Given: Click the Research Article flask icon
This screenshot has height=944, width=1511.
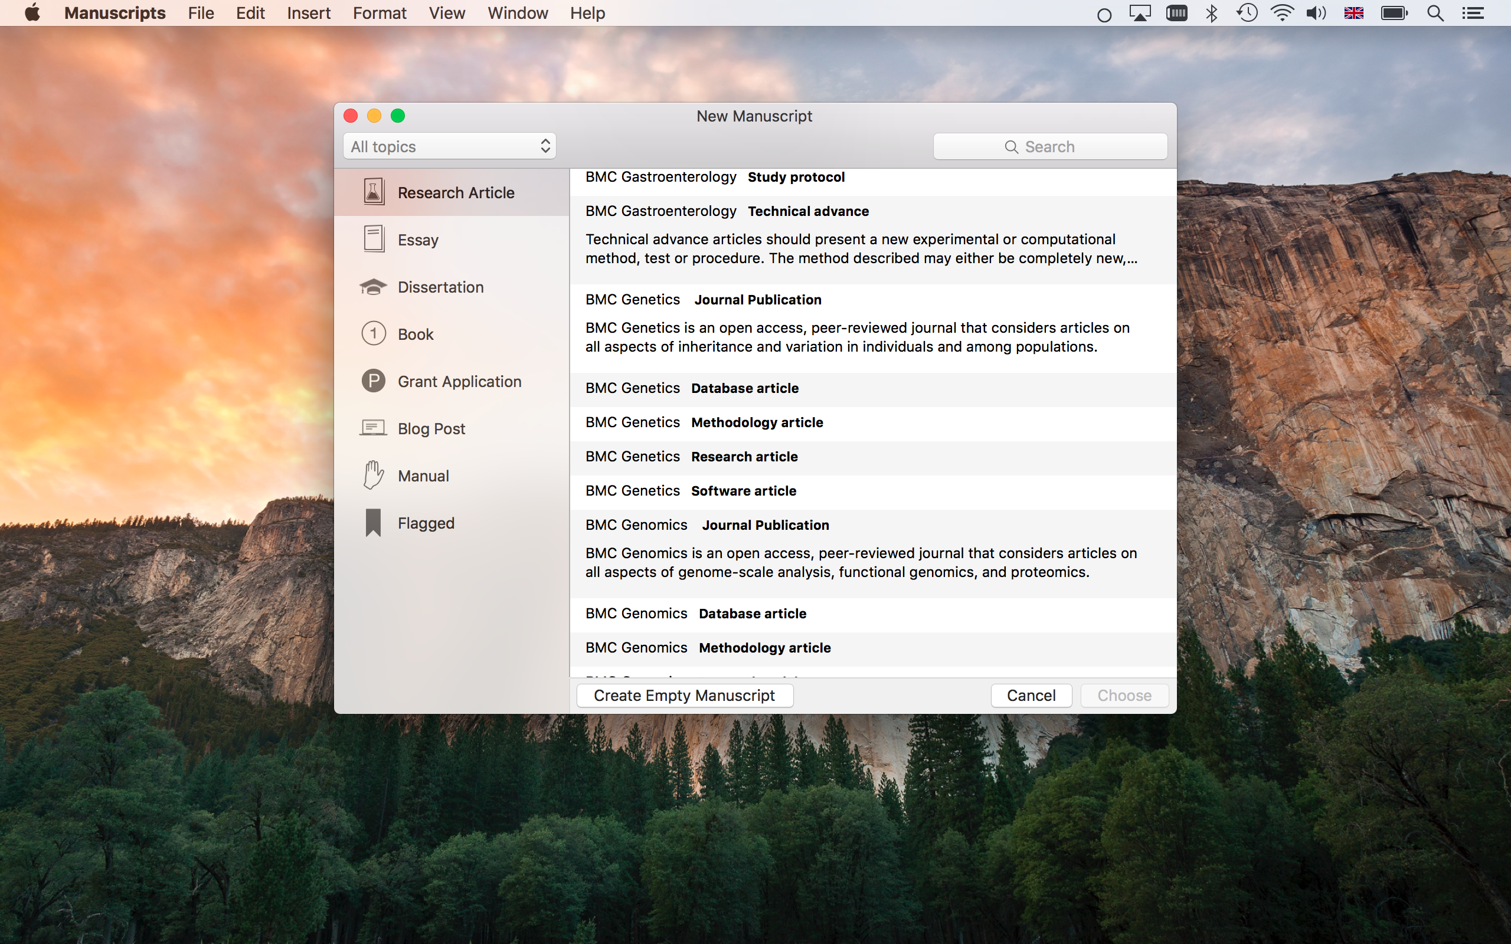Looking at the screenshot, I should [x=374, y=192].
